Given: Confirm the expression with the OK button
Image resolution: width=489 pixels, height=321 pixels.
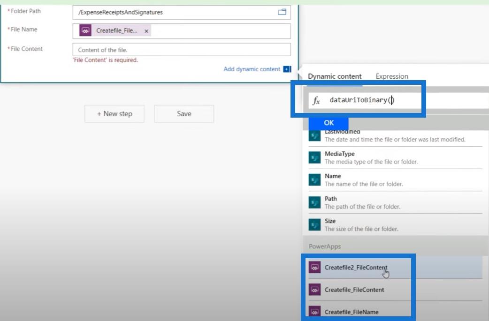Looking at the screenshot, I should tap(329, 123).
